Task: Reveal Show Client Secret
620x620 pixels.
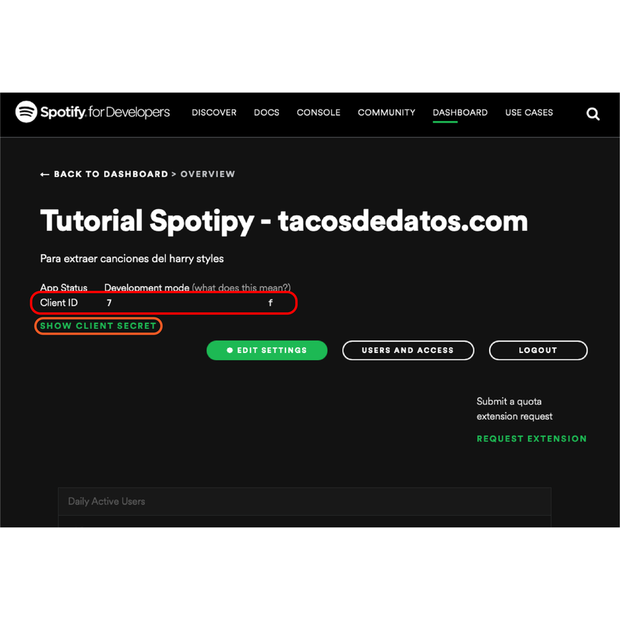Action: pos(98,325)
